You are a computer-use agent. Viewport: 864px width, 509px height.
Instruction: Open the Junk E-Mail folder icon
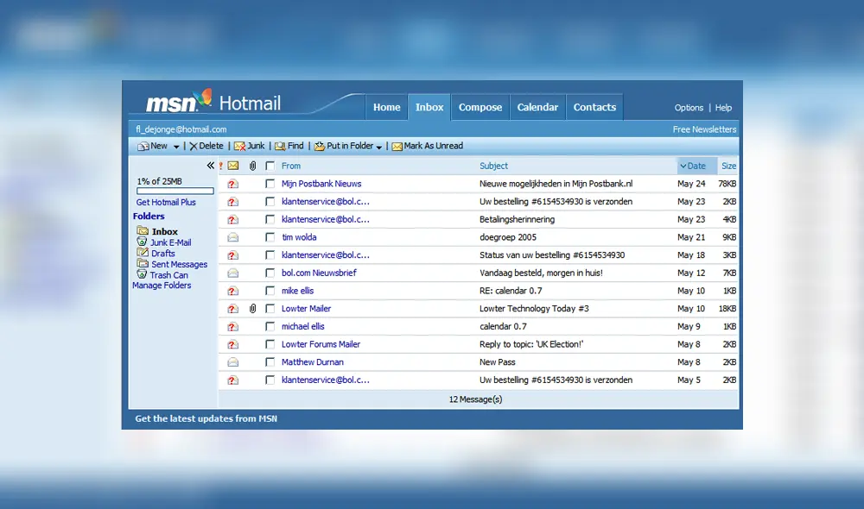(142, 242)
